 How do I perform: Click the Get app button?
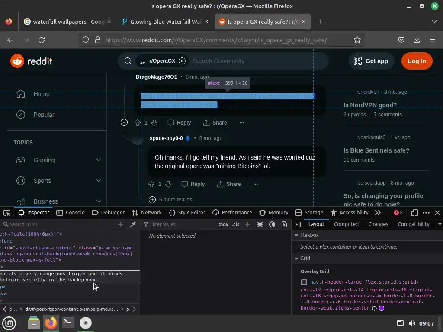click(x=372, y=61)
